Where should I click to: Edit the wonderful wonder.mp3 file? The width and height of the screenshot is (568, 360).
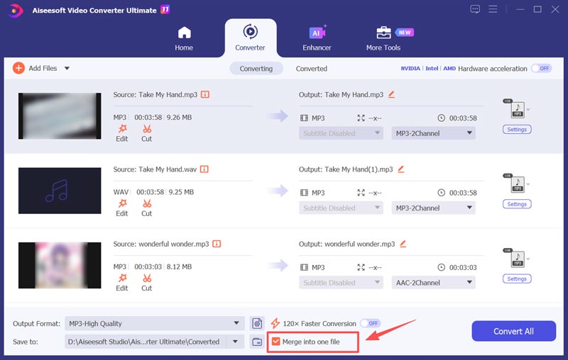pyautogui.click(x=122, y=283)
